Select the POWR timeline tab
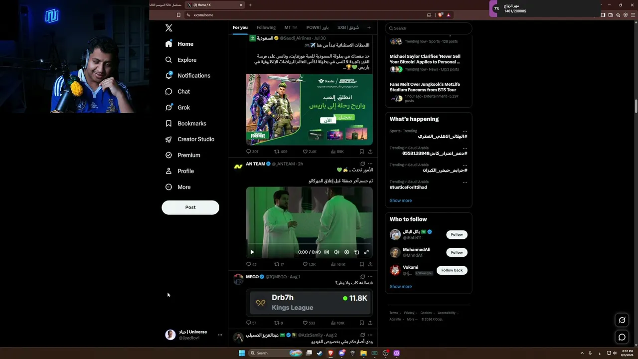The image size is (638, 359). 317,27
